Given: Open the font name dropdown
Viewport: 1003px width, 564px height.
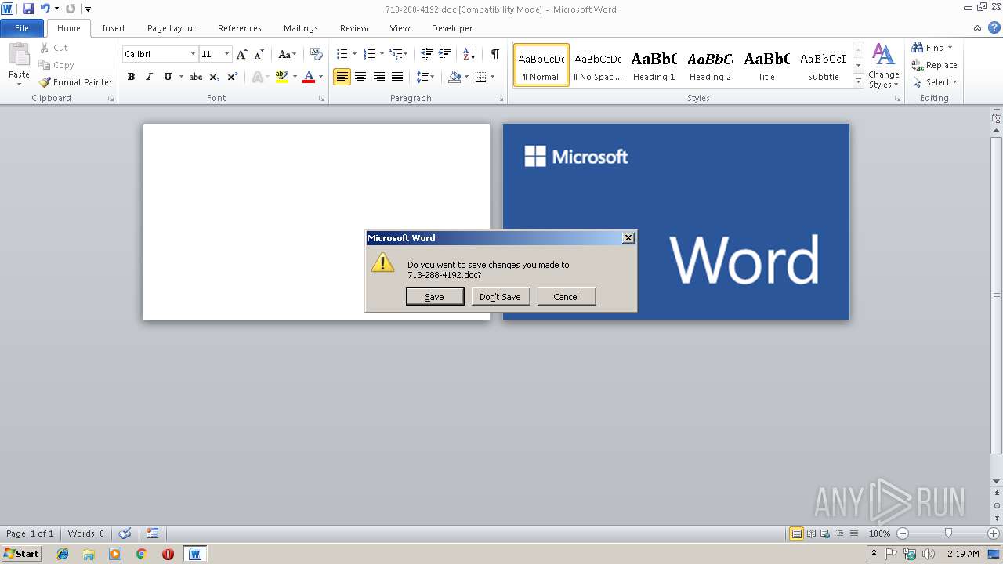Looking at the screenshot, I should pos(193,54).
